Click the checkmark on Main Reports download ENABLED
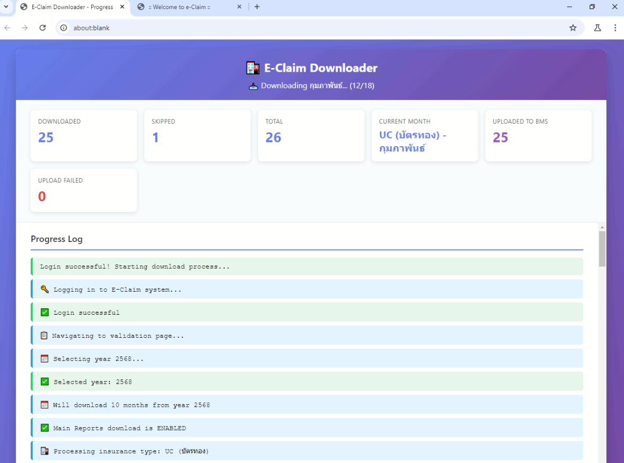 44,428
